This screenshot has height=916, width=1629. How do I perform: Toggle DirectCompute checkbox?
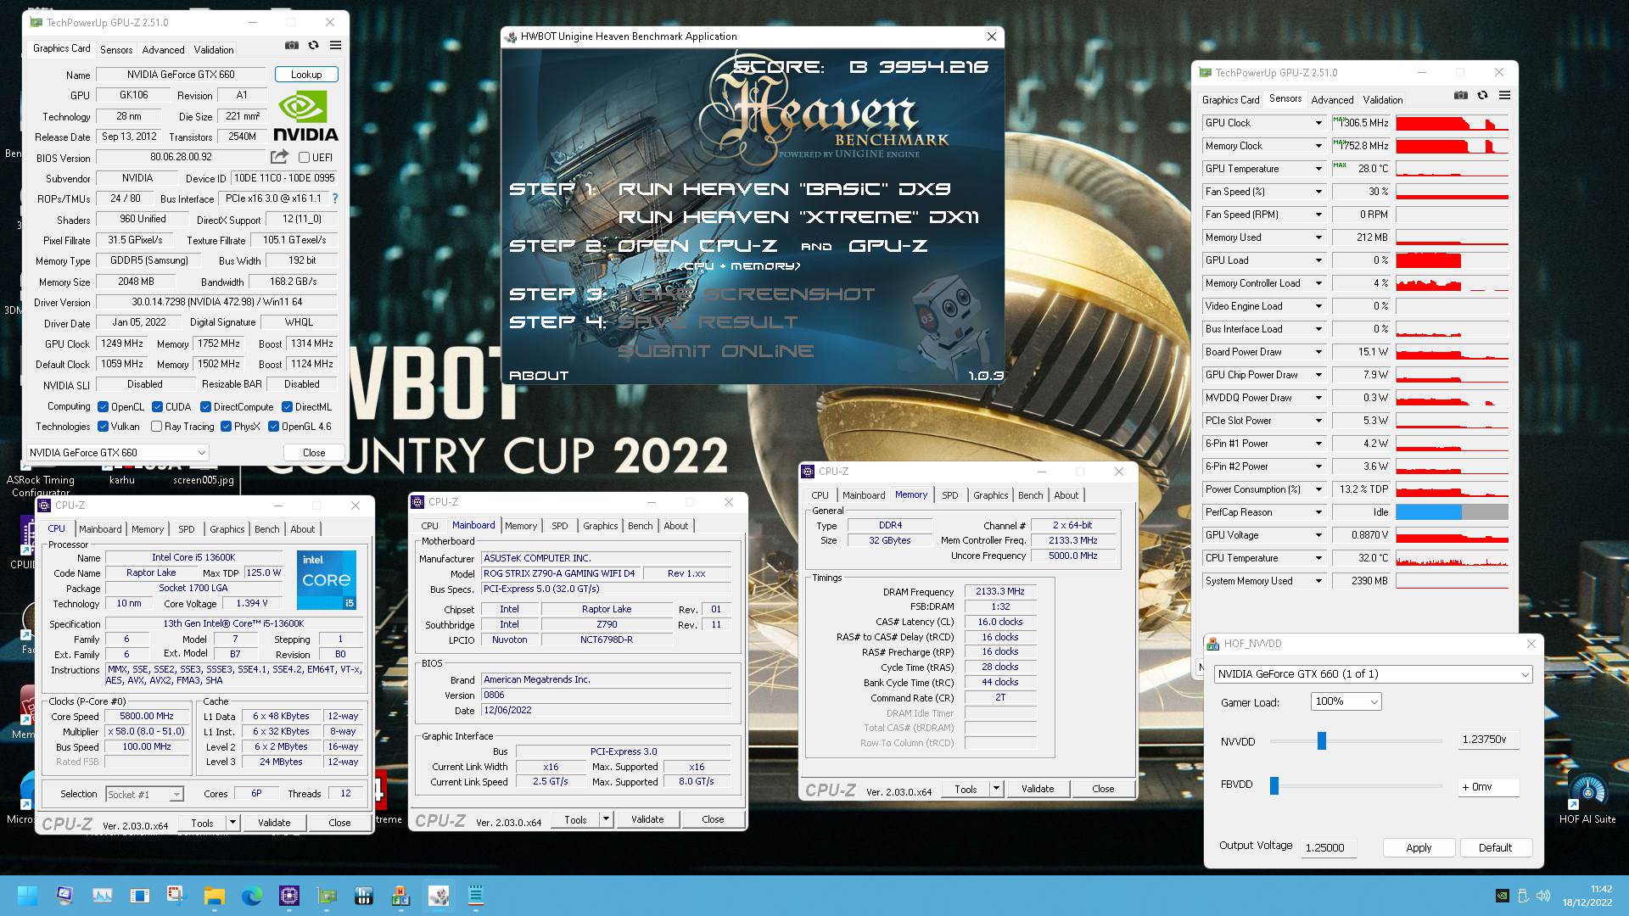pyautogui.click(x=205, y=407)
